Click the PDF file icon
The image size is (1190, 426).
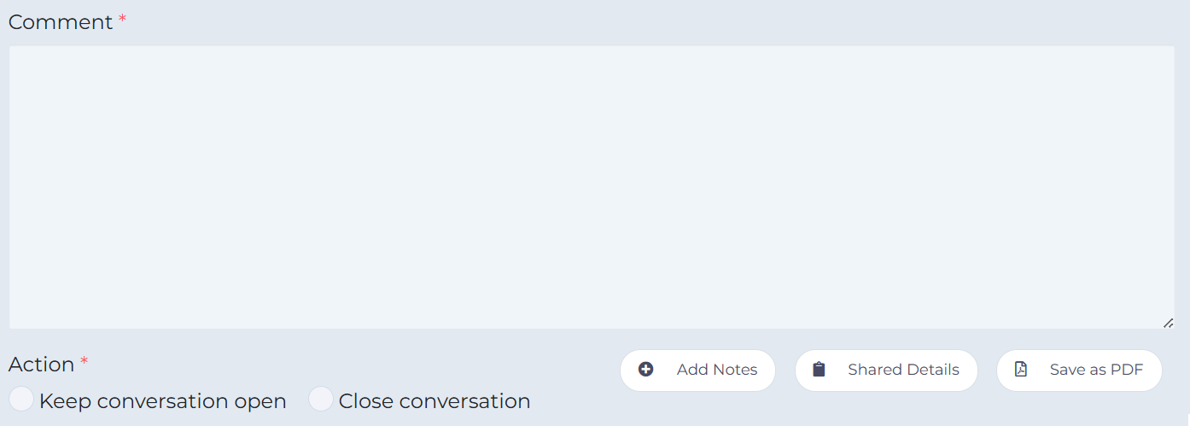point(1021,370)
